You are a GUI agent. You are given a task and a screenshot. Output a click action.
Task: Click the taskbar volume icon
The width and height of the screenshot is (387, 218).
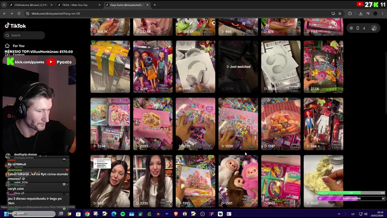coord(365,214)
